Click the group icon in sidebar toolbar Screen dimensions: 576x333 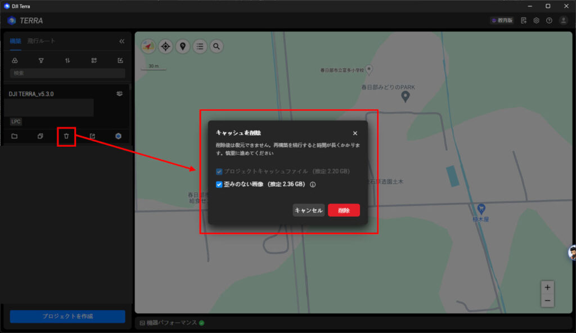click(15, 60)
